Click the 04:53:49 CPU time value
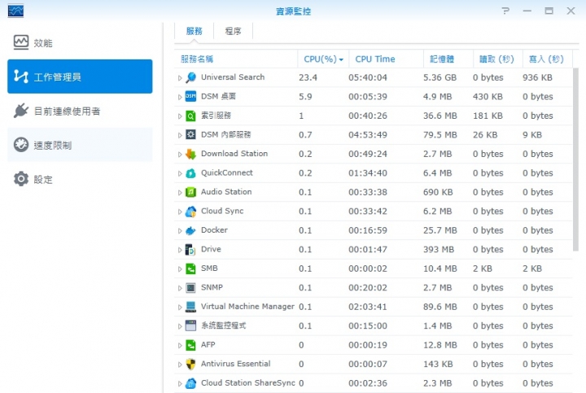 tap(368, 135)
